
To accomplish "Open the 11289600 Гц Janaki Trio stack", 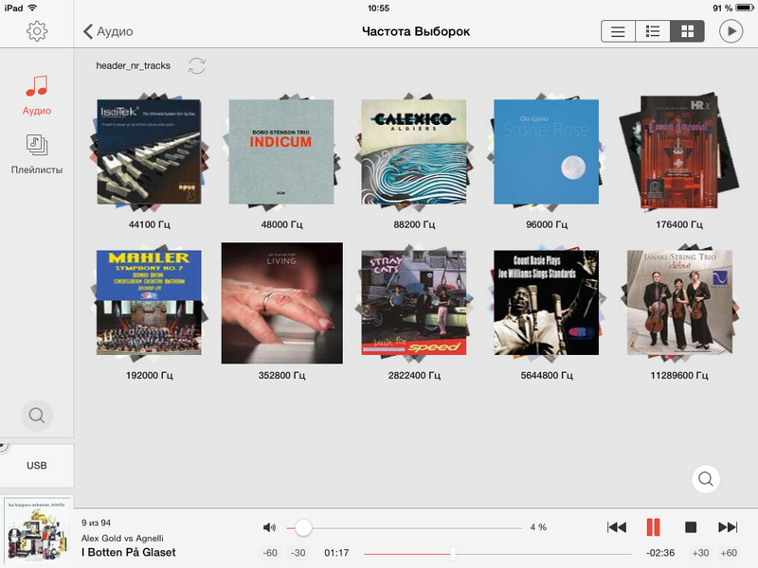I will tap(679, 303).
